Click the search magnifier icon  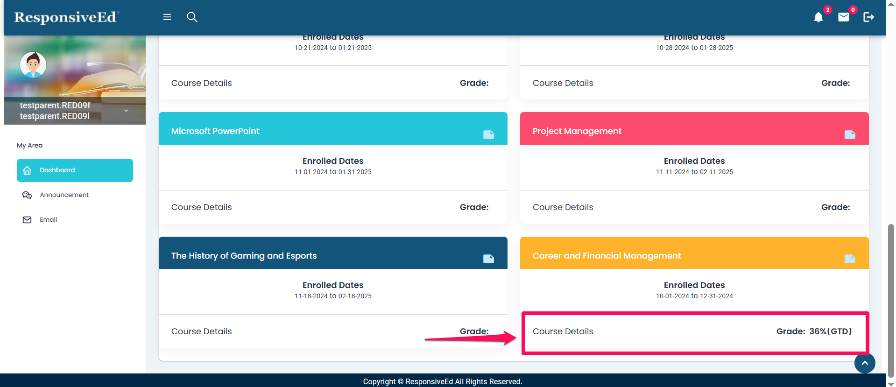click(192, 17)
